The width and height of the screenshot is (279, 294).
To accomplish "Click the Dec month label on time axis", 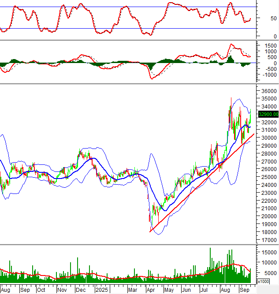I will [81, 290].
